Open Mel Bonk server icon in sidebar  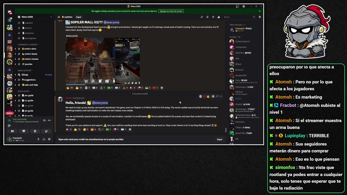pyautogui.click(x=9, y=76)
